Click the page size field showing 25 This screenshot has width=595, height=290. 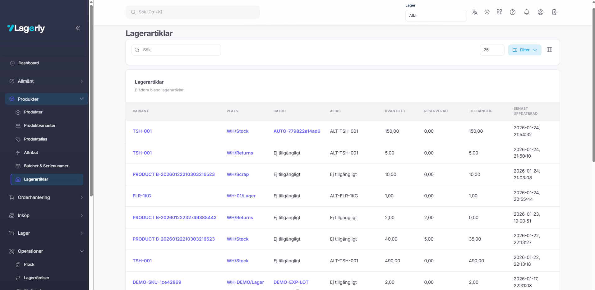(491, 50)
